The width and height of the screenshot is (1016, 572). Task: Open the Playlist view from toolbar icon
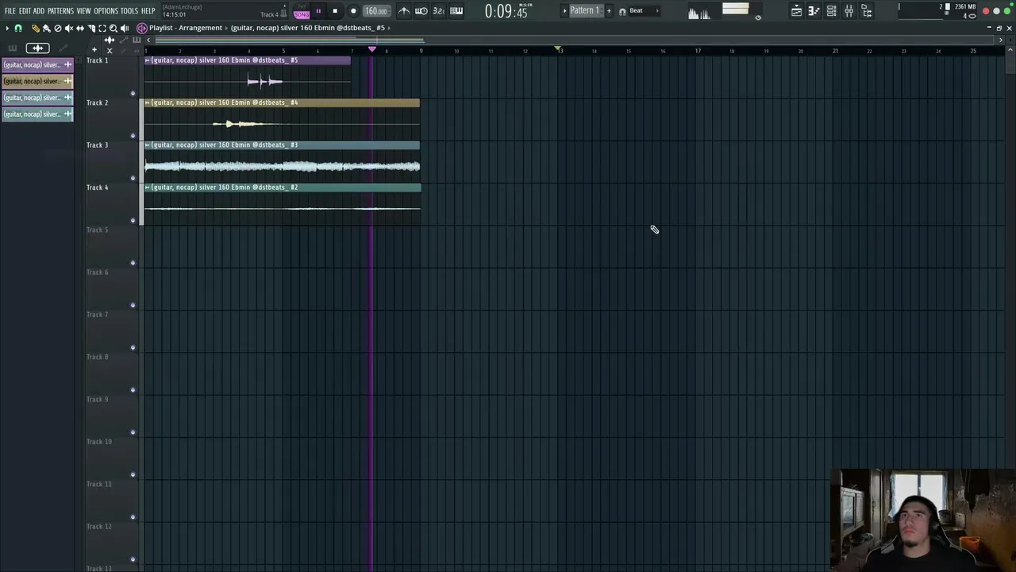tap(796, 11)
